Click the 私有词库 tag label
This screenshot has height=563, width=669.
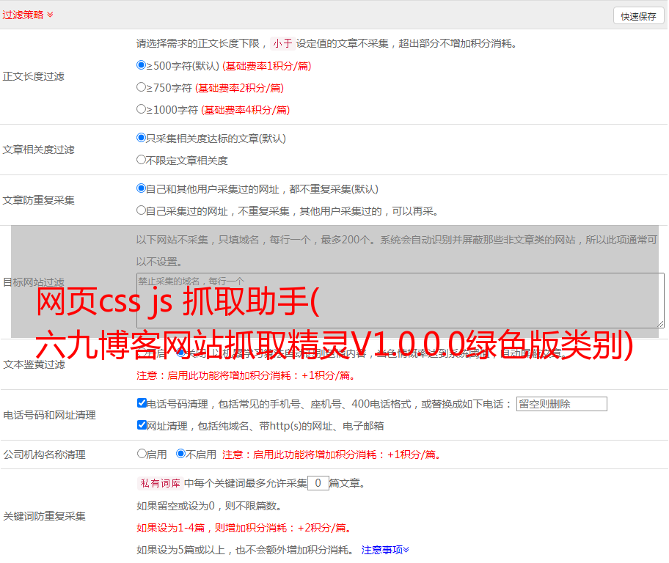(158, 483)
